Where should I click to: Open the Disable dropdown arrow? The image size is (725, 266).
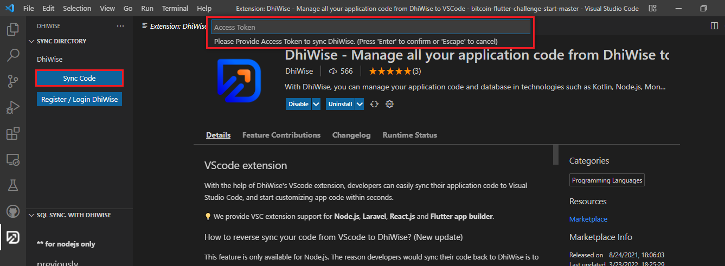point(316,104)
